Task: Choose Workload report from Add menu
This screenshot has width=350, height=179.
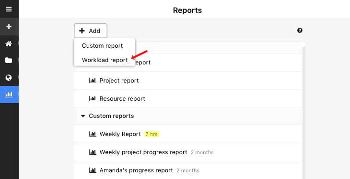Action: (105, 60)
